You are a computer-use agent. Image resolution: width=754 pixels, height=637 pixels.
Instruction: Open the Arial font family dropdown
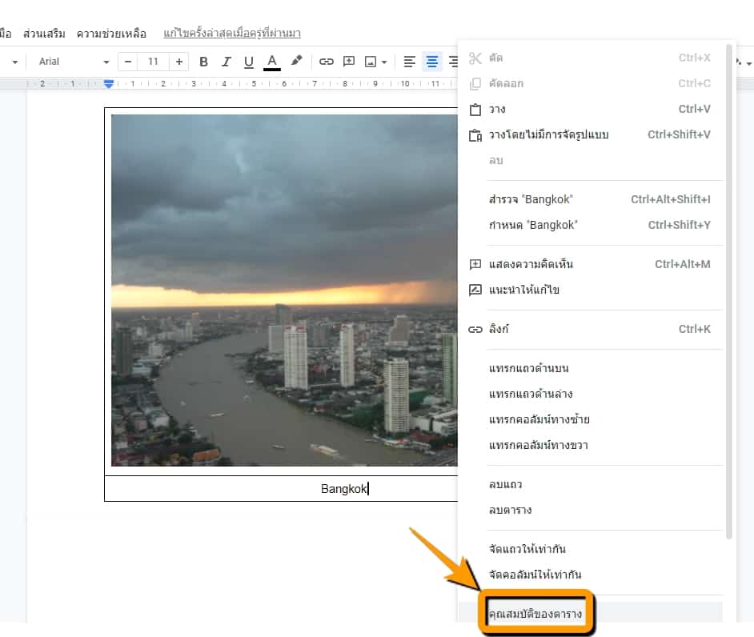click(x=74, y=62)
